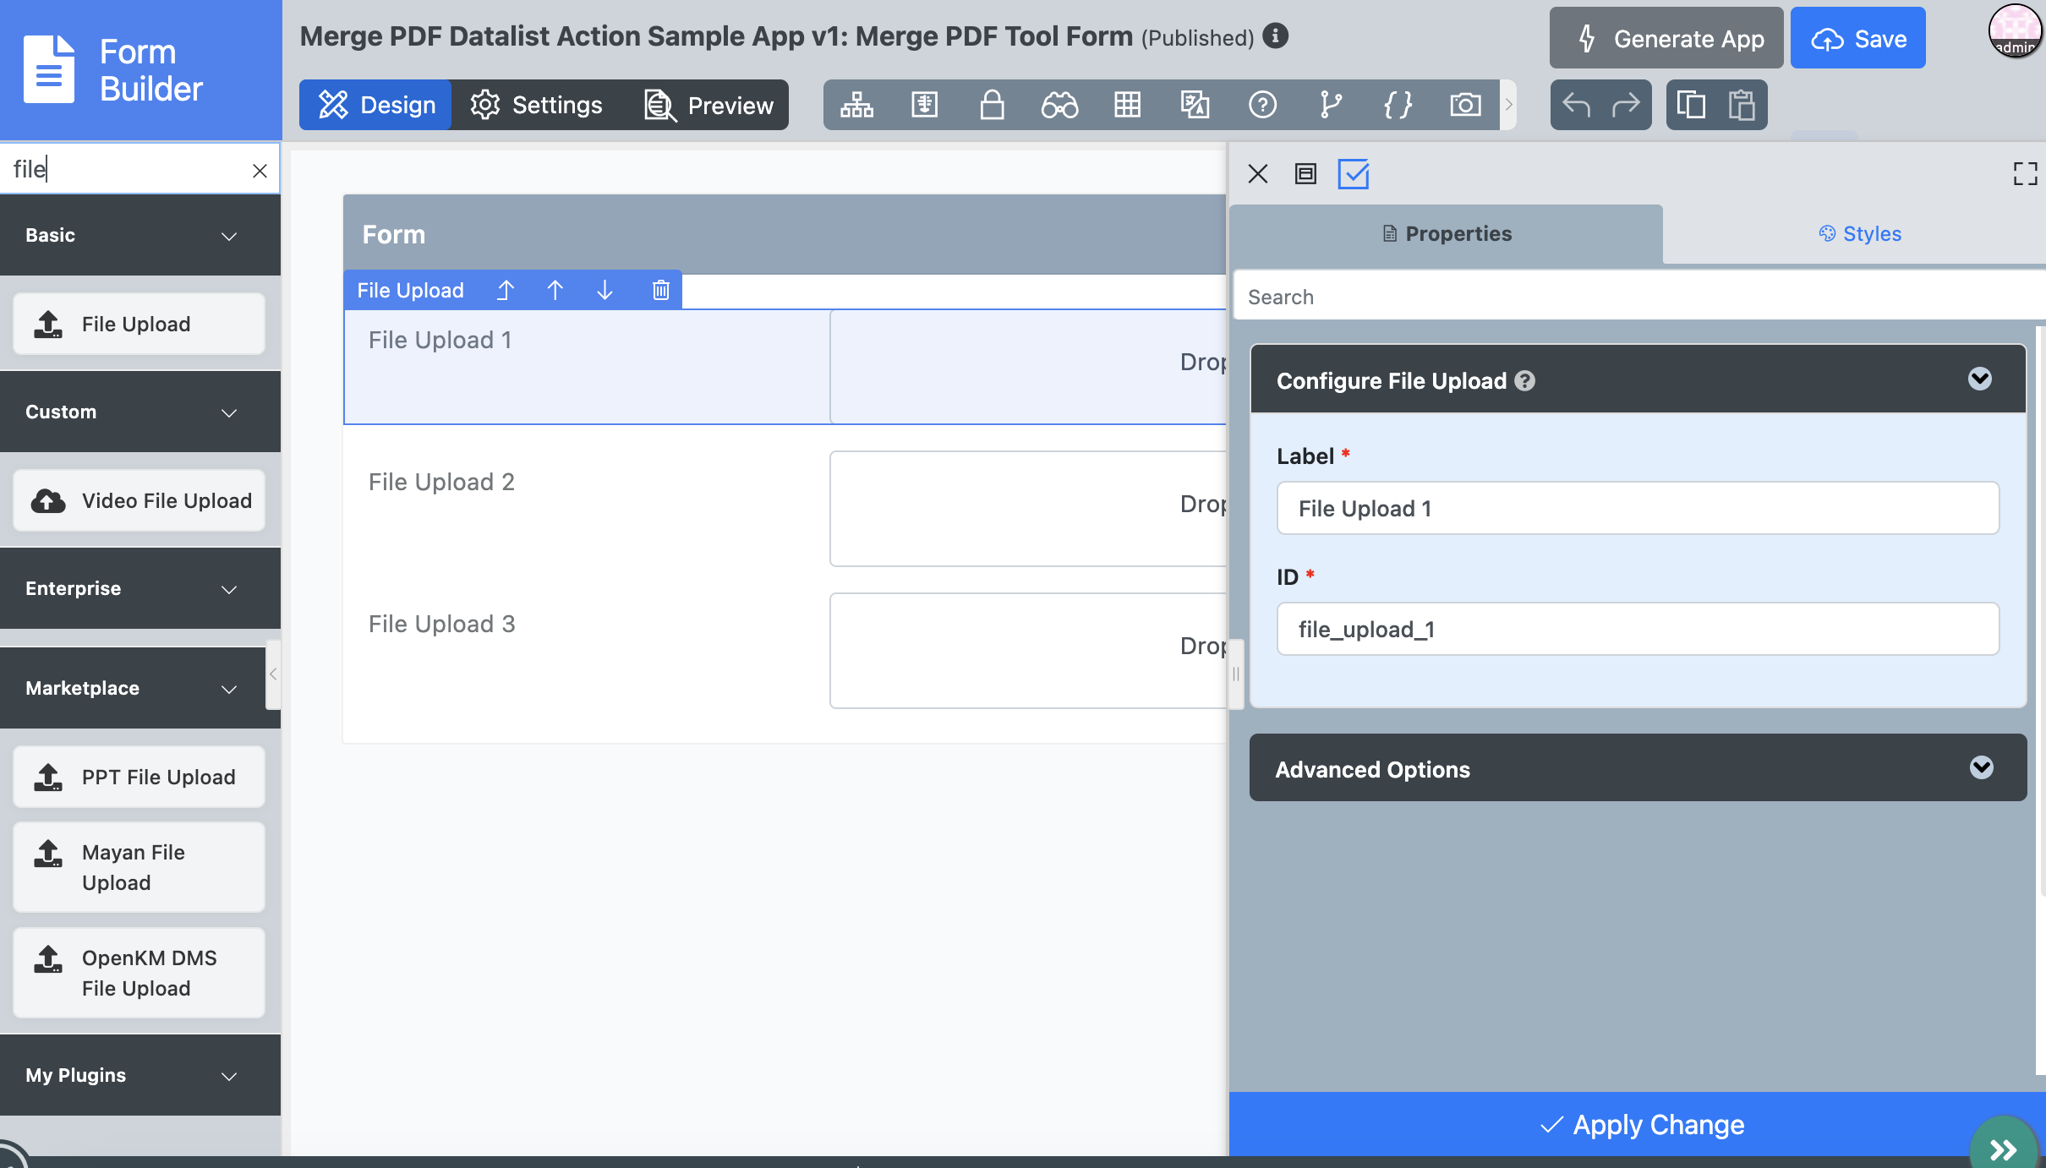
Task: Click the Generate App button
Action: click(x=1666, y=38)
